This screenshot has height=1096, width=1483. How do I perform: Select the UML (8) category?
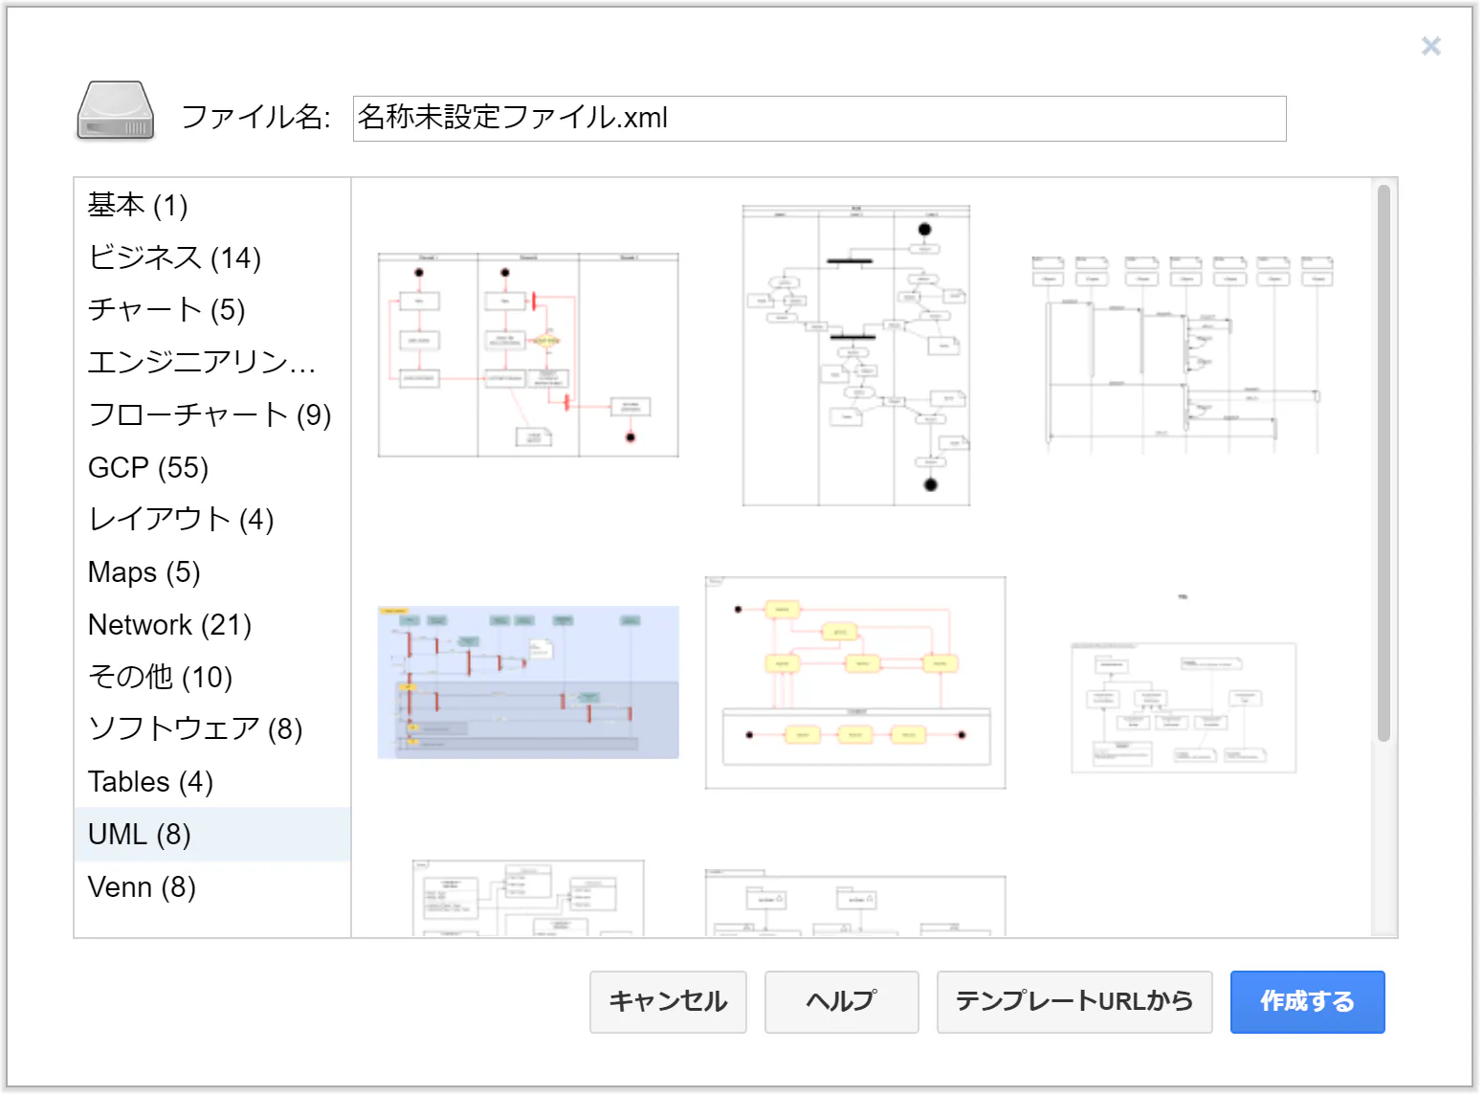212,835
